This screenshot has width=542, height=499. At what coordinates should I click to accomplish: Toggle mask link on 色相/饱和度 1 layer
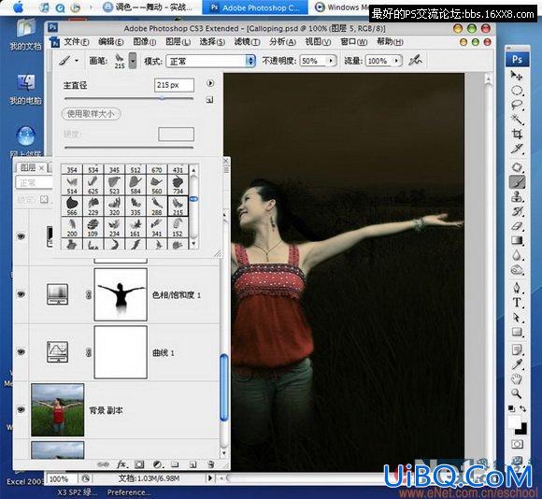click(89, 294)
